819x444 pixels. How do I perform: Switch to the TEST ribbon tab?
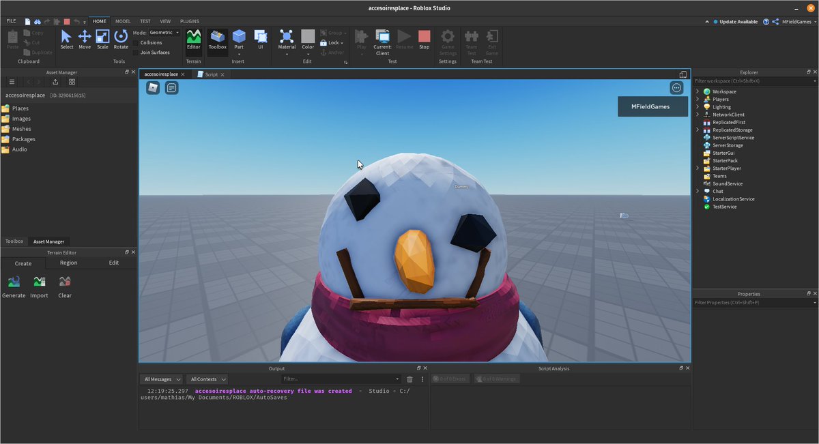click(x=145, y=22)
